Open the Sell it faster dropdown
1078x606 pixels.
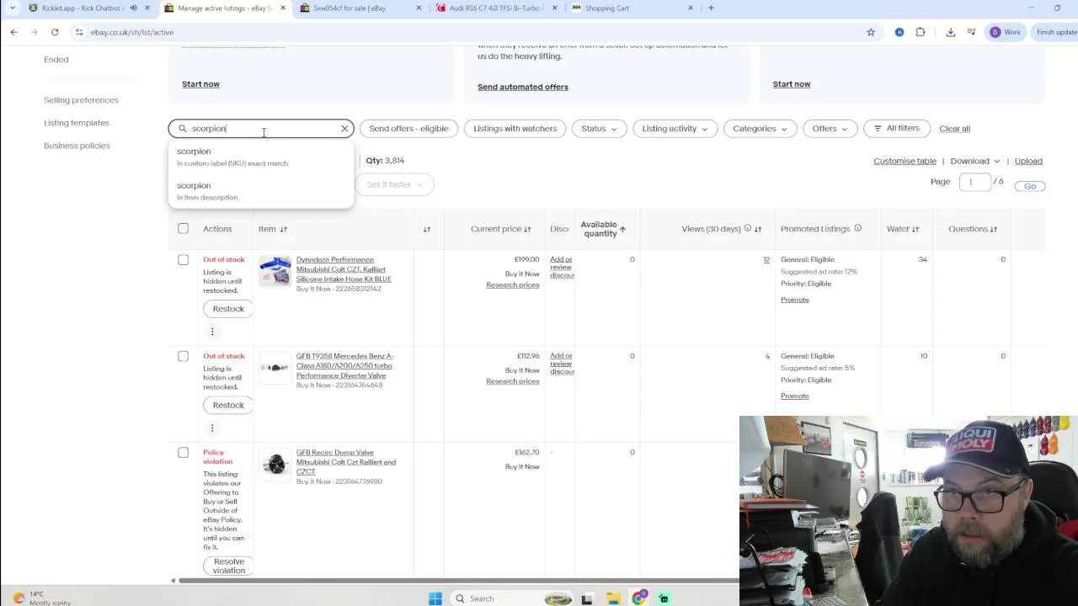pyautogui.click(x=394, y=184)
